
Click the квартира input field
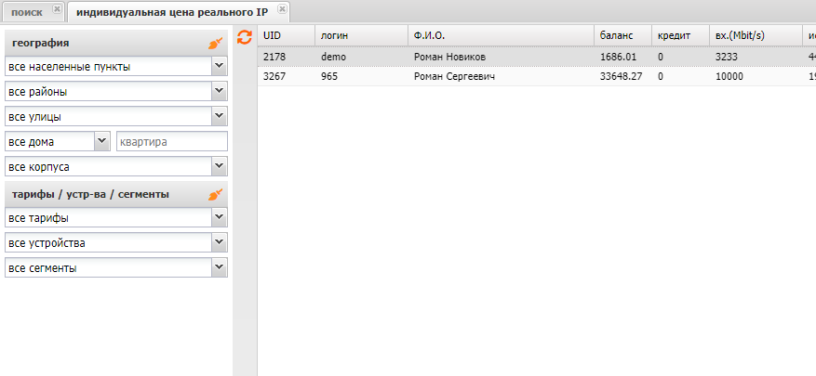170,142
